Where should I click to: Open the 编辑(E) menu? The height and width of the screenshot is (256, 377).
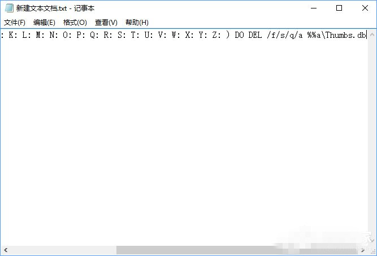click(x=44, y=23)
